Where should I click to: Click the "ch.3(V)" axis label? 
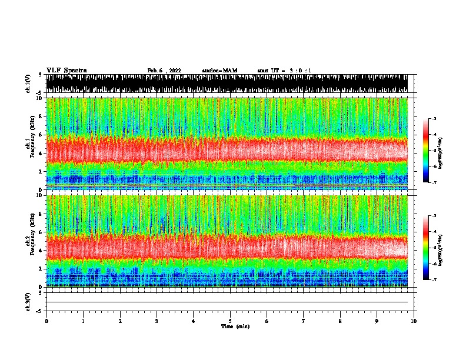[x=28, y=302]
